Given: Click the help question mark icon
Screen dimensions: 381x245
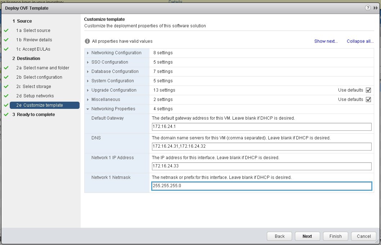Looking at the screenshot, I should coord(368,8).
